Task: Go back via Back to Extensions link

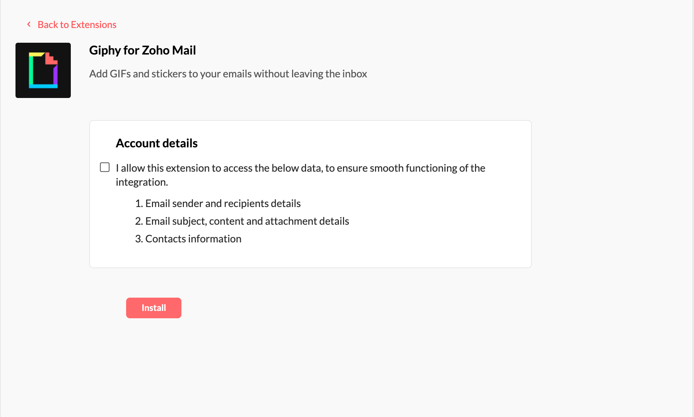Action: tap(77, 25)
